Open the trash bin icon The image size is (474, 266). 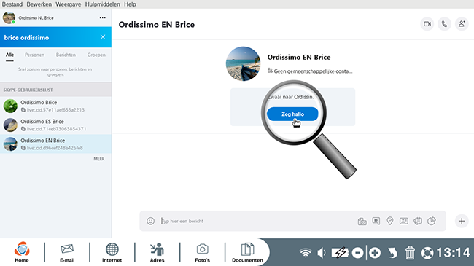point(410,253)
